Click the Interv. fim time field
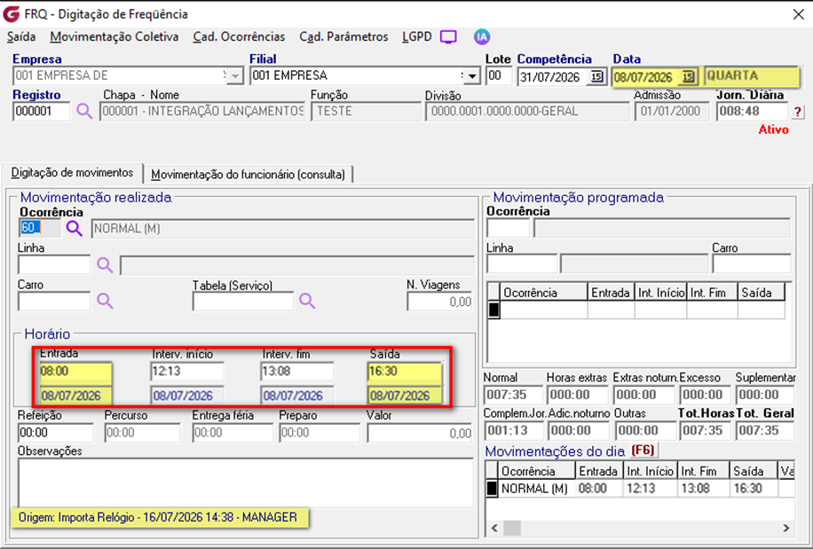Viewport: 813px width, 549px height. pyautogui.click(x=297, y=371)
